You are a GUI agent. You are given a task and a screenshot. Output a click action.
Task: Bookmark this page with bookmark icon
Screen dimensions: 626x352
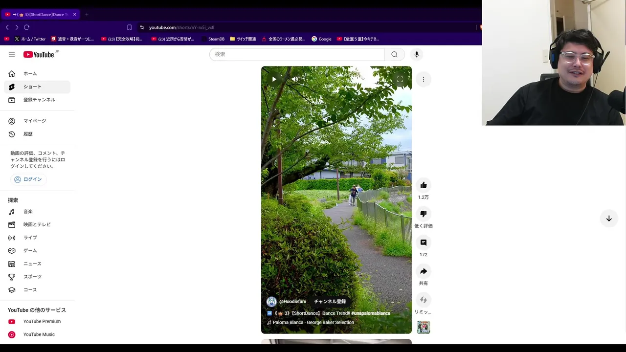129,27
